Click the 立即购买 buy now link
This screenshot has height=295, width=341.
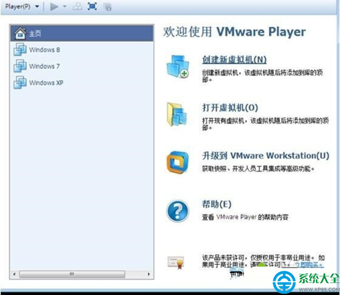click(309, 265)
